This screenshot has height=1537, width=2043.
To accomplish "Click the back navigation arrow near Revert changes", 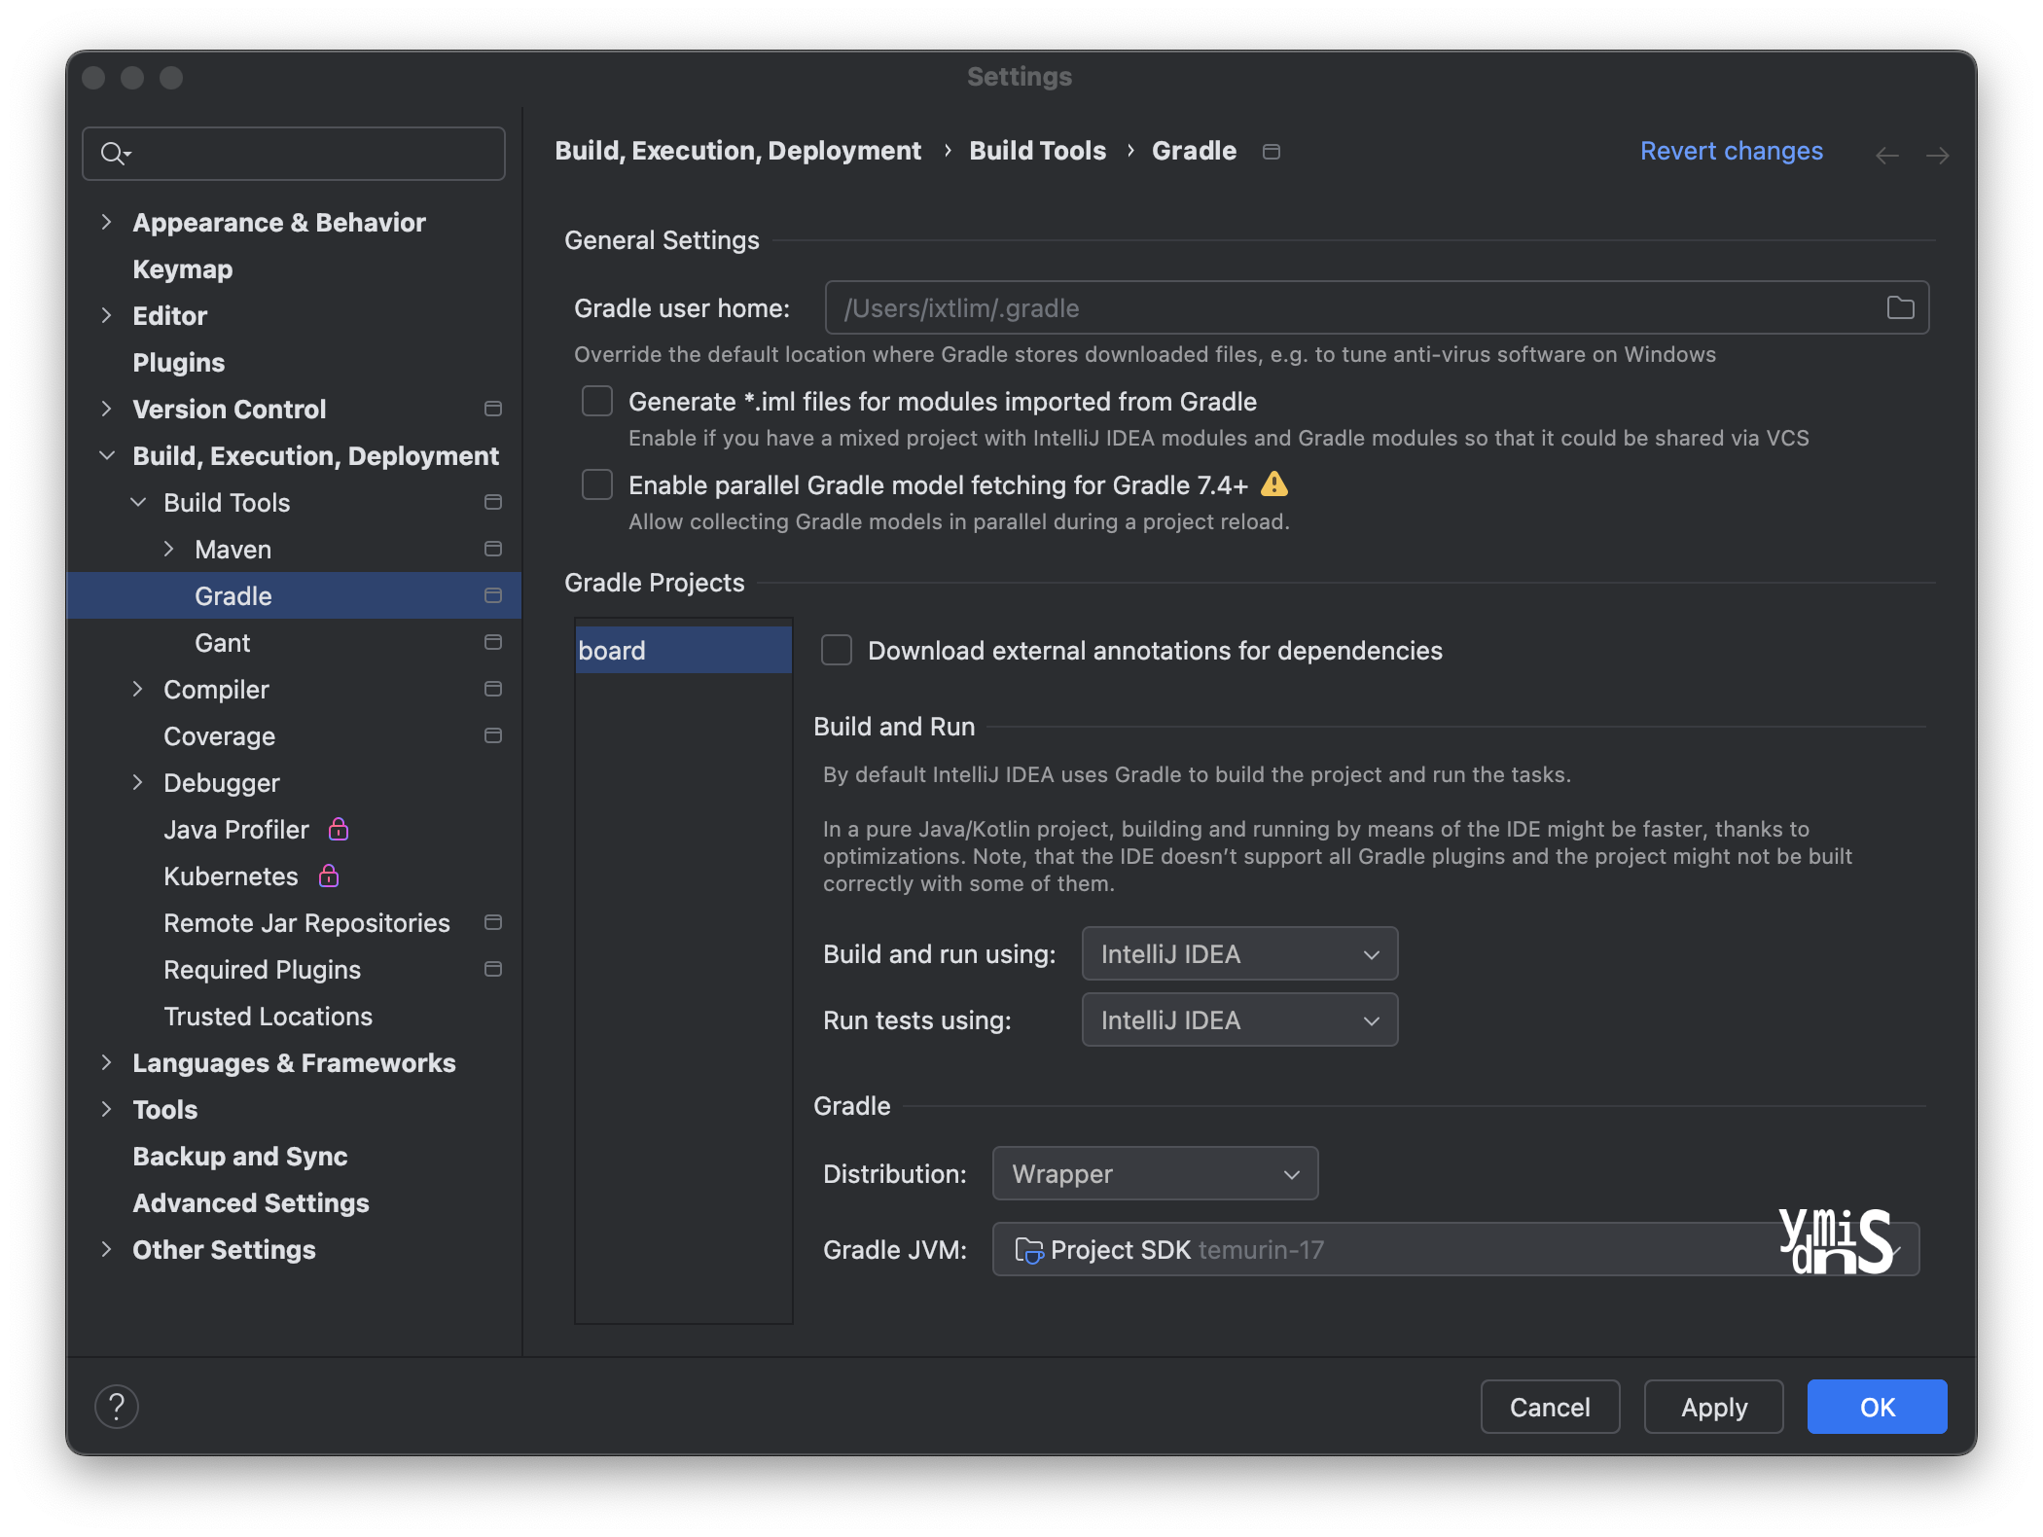I will pyautogui.click(x=1887, y=154).
